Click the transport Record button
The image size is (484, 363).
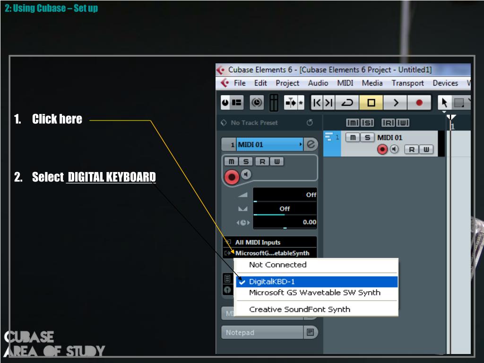[x=419, y=103]
